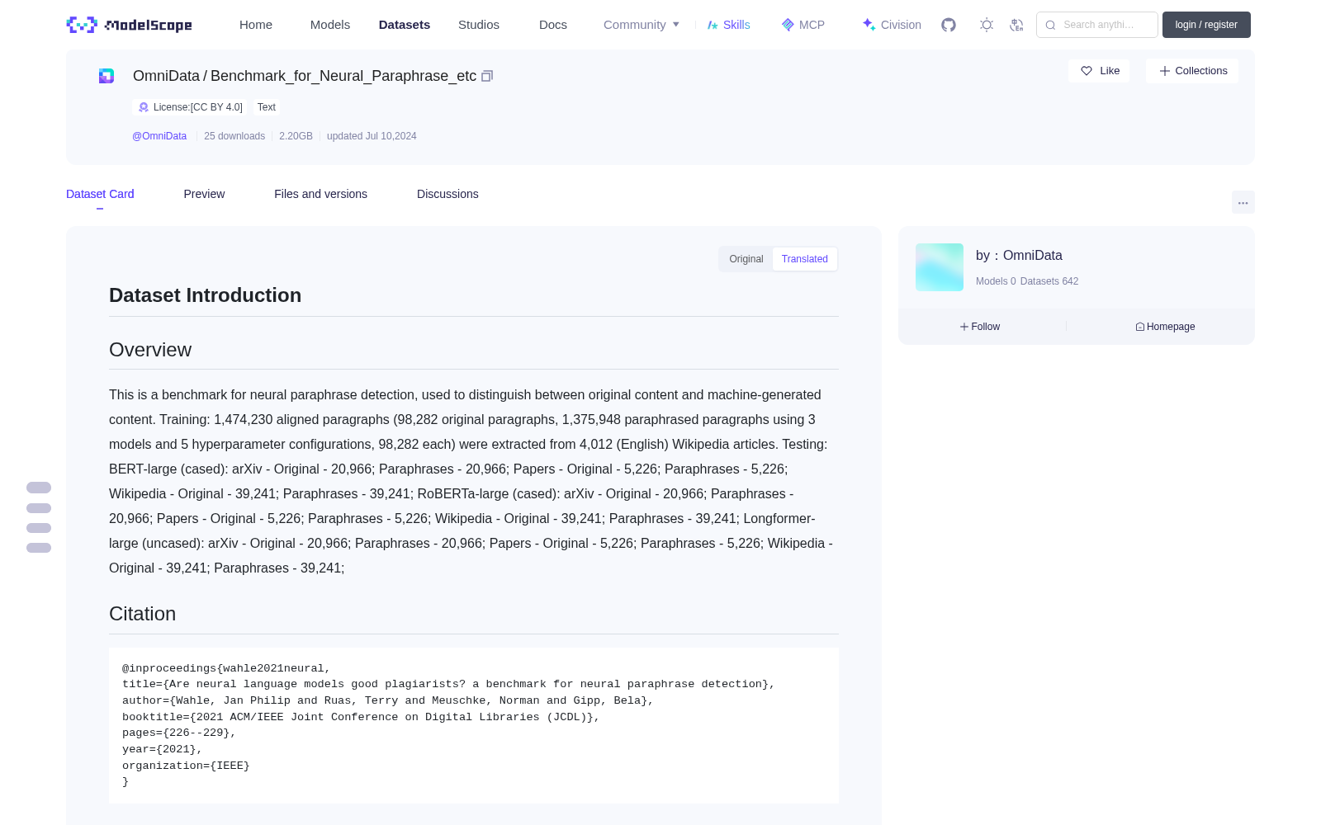
Task: Click the Datasets 642 count
Action: 1049,281
